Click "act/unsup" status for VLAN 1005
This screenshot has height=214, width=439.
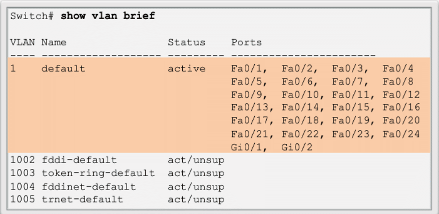coord(196,199)
